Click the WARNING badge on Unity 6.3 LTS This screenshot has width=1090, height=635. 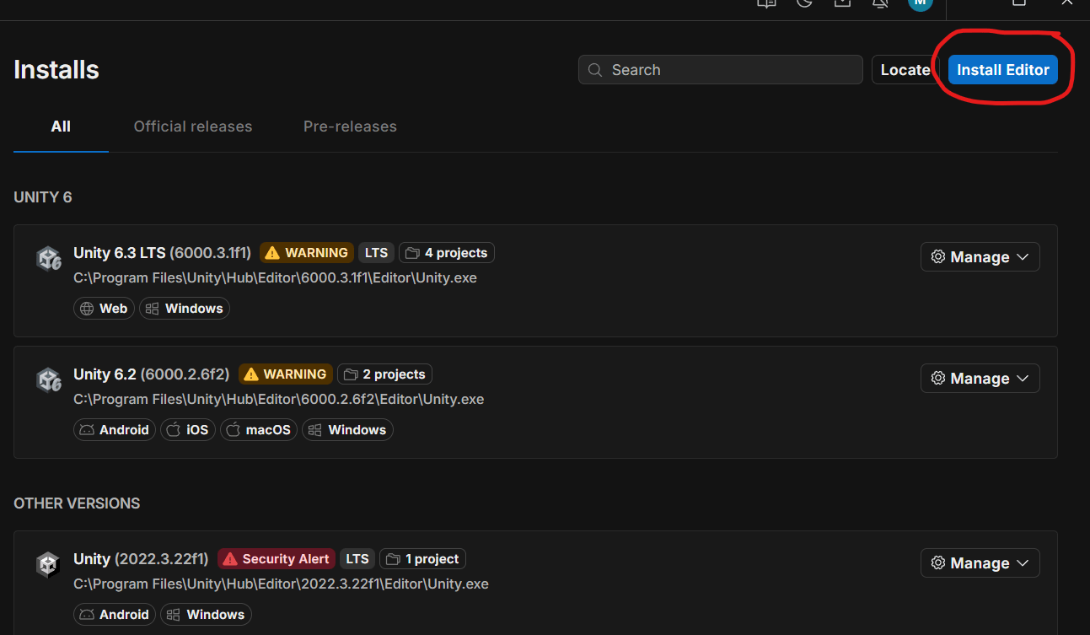(306, 253)
